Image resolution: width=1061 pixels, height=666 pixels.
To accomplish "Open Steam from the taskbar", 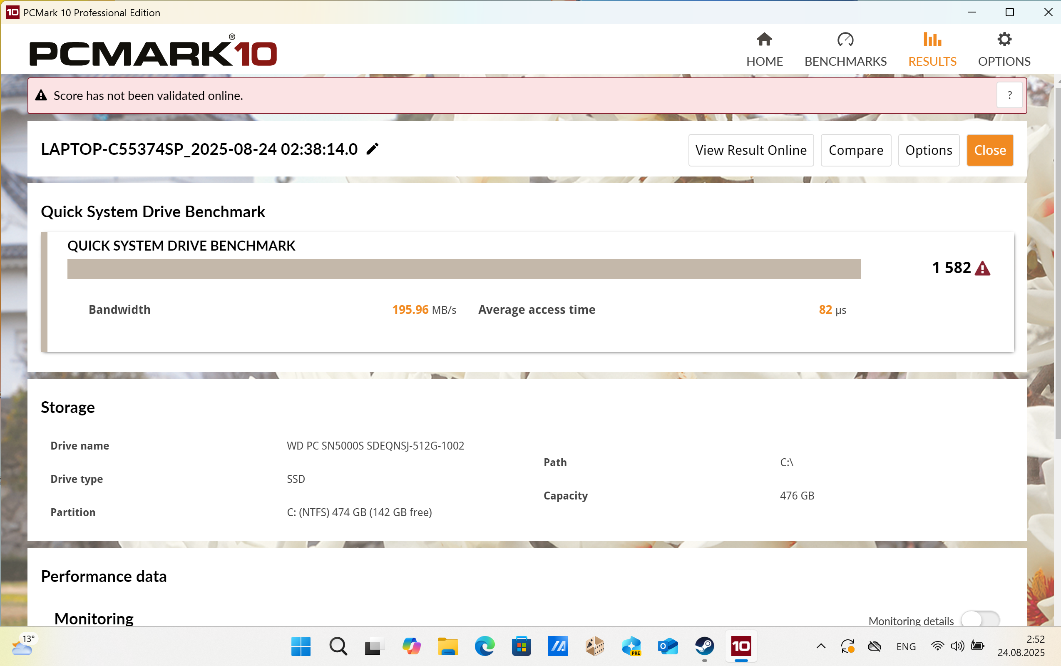I will tap(704, 646).
